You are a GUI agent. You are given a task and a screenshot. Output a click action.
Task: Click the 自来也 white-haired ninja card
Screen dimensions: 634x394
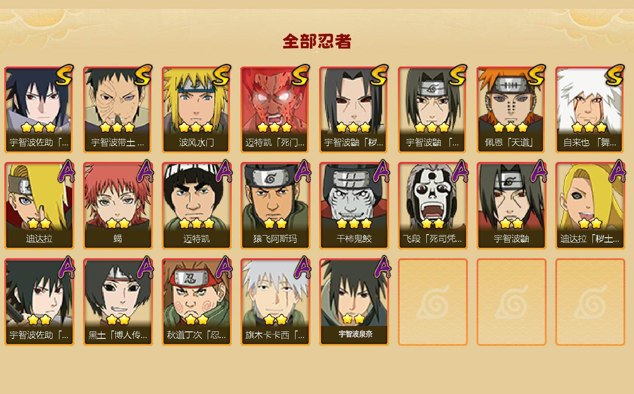[590, 109]
